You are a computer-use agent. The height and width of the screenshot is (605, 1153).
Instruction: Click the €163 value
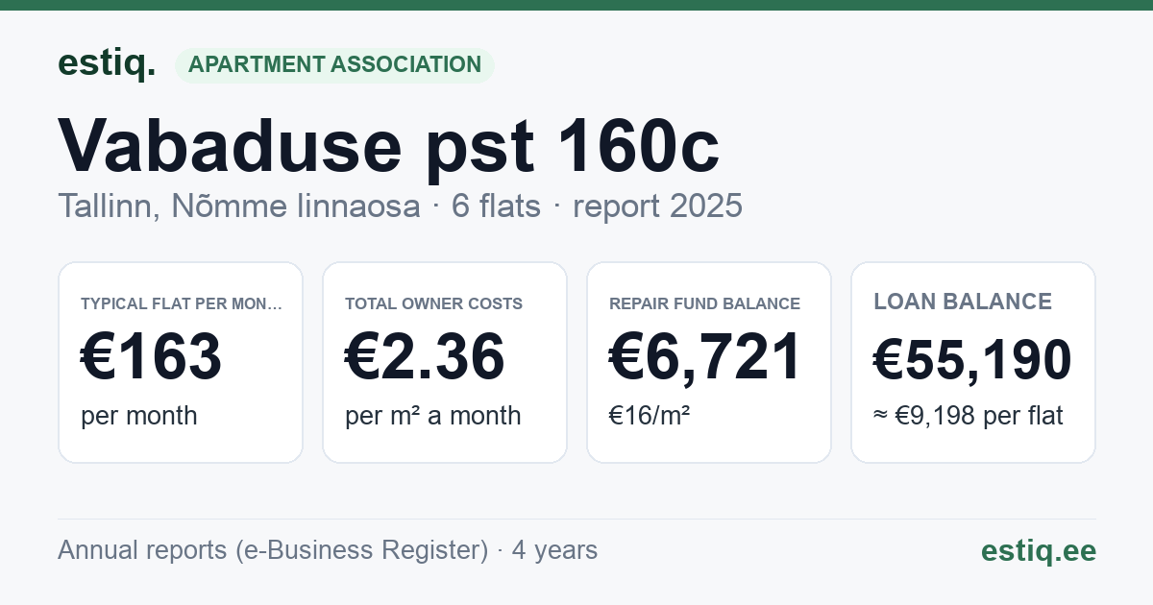(152, 357)
